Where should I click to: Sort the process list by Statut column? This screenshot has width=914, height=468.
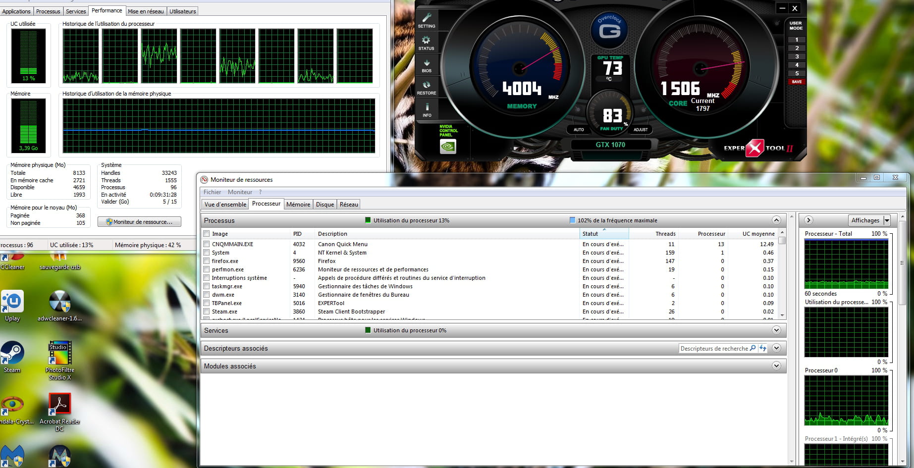click(604, 234)
